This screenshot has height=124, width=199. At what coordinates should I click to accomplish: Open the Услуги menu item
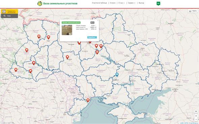[113, 3]
